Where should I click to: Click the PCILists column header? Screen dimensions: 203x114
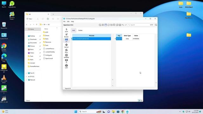(x=92, y=35)
